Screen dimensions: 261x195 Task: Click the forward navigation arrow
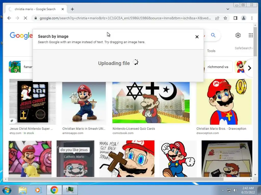click(x=17, y=18)
